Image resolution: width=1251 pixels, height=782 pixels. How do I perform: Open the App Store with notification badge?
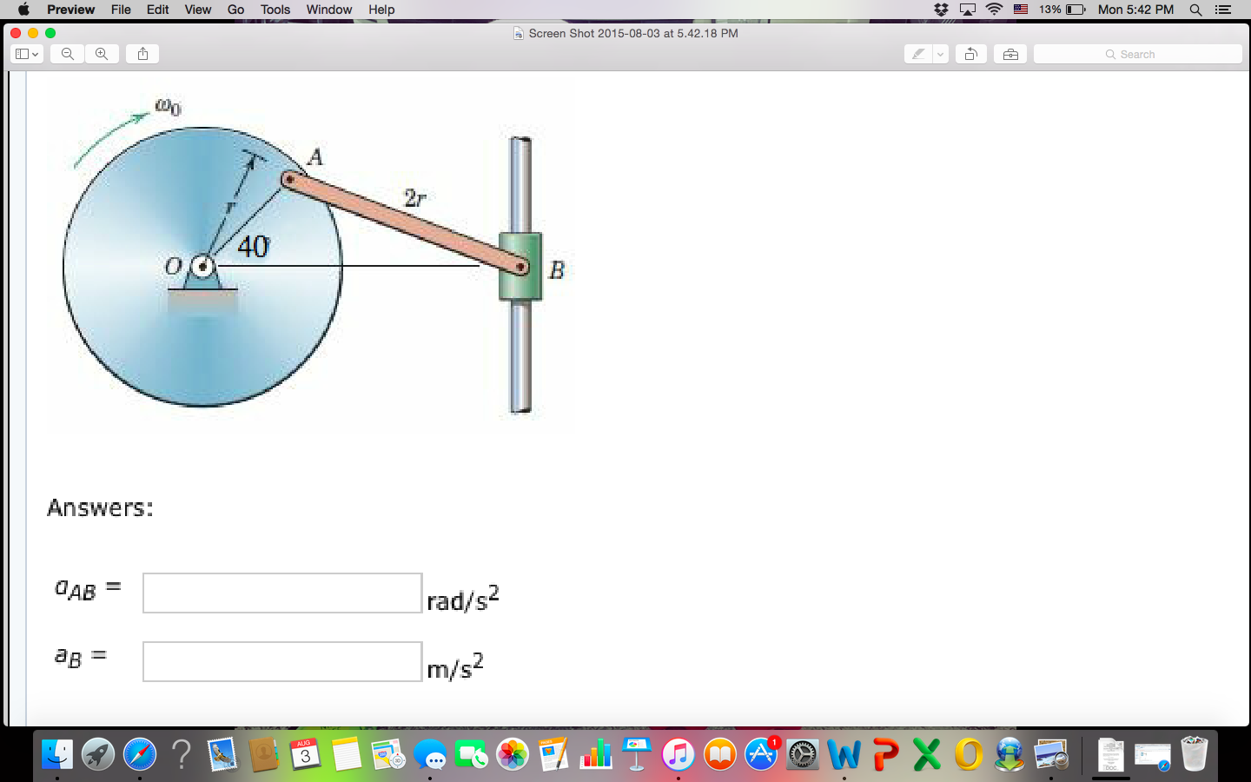[x=761, y=755]
